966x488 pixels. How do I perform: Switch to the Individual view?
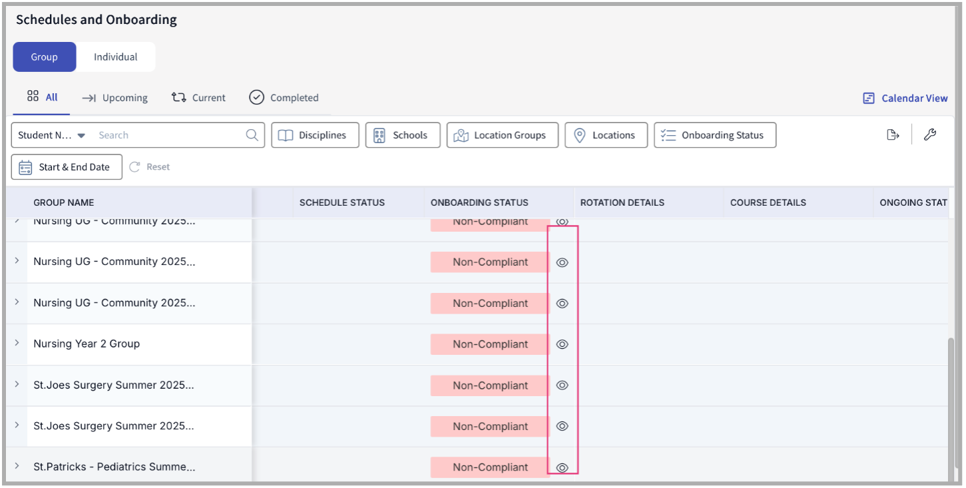[115, 57]
